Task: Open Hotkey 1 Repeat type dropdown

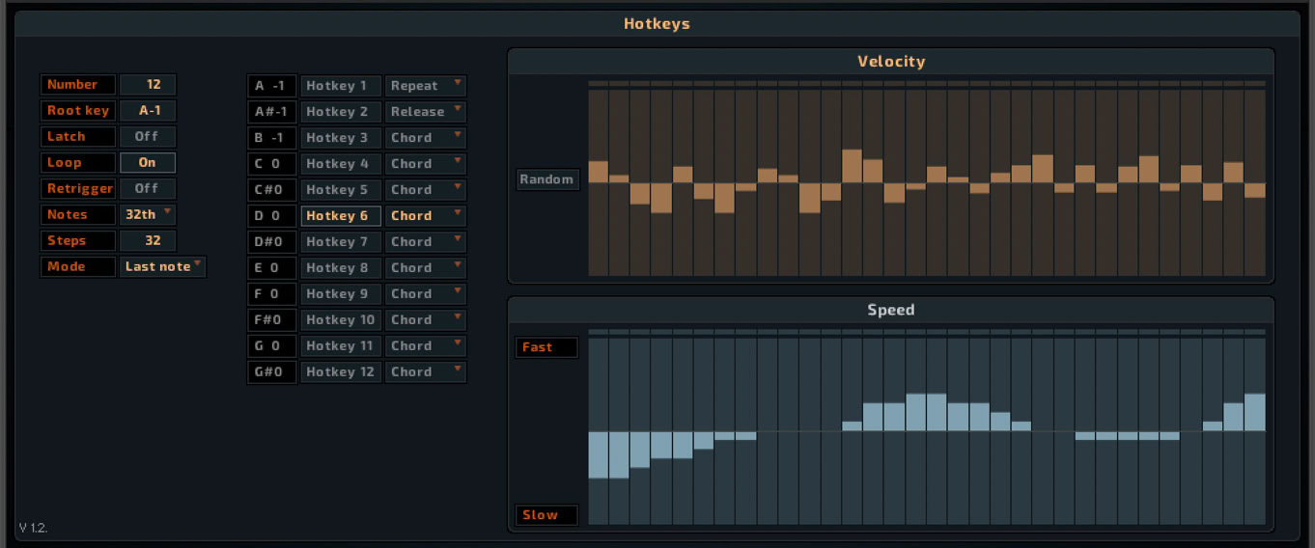Action: [x=426, y=86]
